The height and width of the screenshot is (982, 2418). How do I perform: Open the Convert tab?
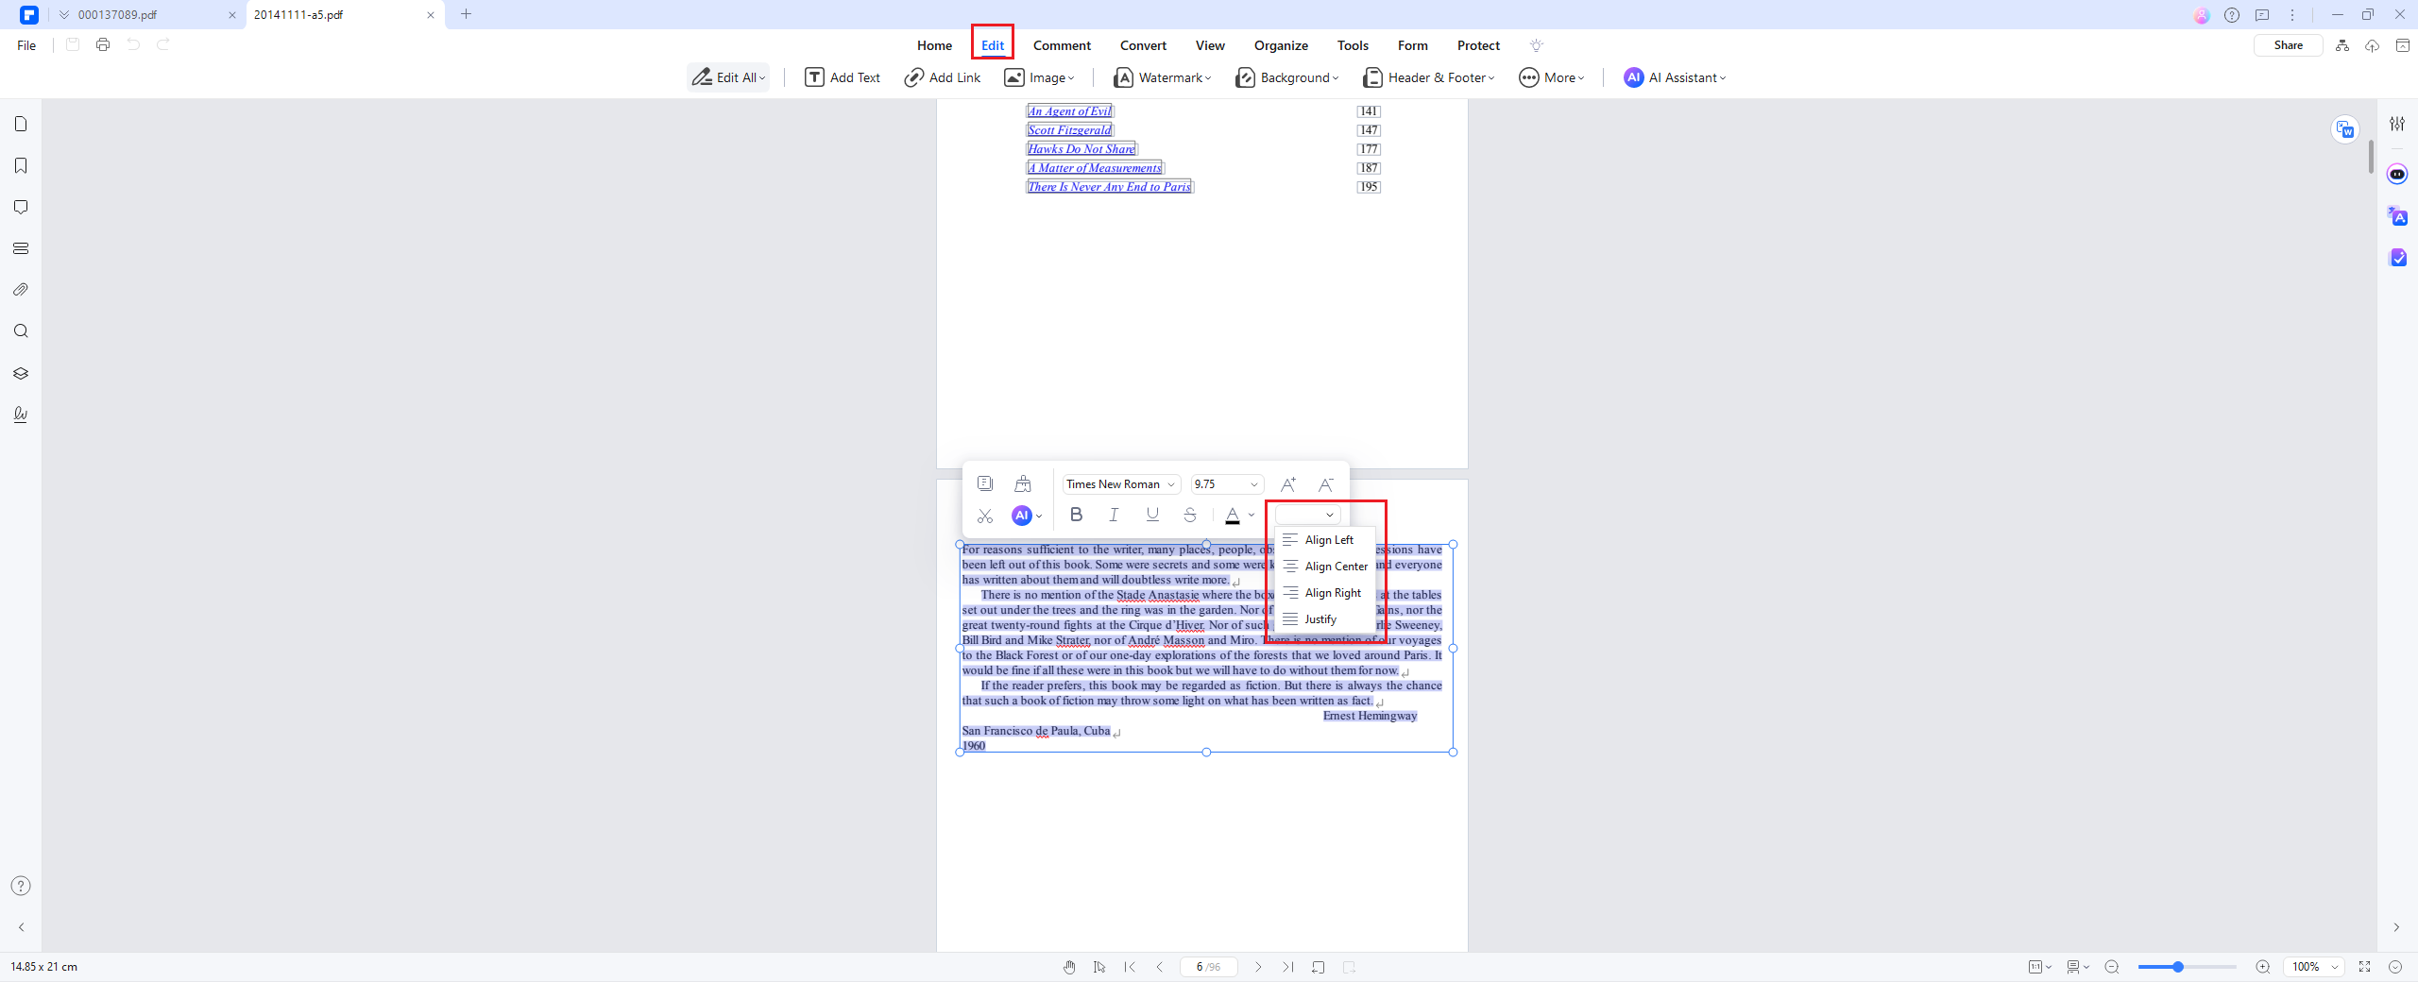tap(1143, 45)
